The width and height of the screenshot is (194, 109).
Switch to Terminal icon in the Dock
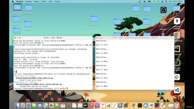[140, 105]
